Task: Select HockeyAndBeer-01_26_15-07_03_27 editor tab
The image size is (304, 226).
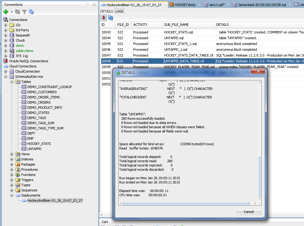Action: (134, 5)
